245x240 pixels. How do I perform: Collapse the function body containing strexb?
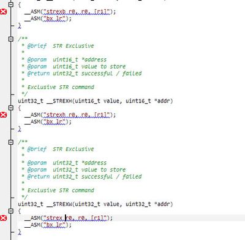pos(11,4)
